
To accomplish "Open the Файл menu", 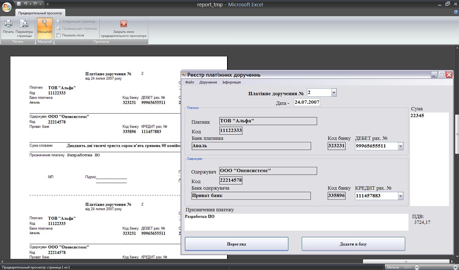I will pyautogui.click(x=190, y=82).
